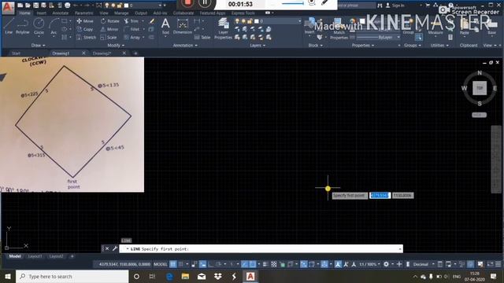Expand the Modify panel

coord(116,46)
